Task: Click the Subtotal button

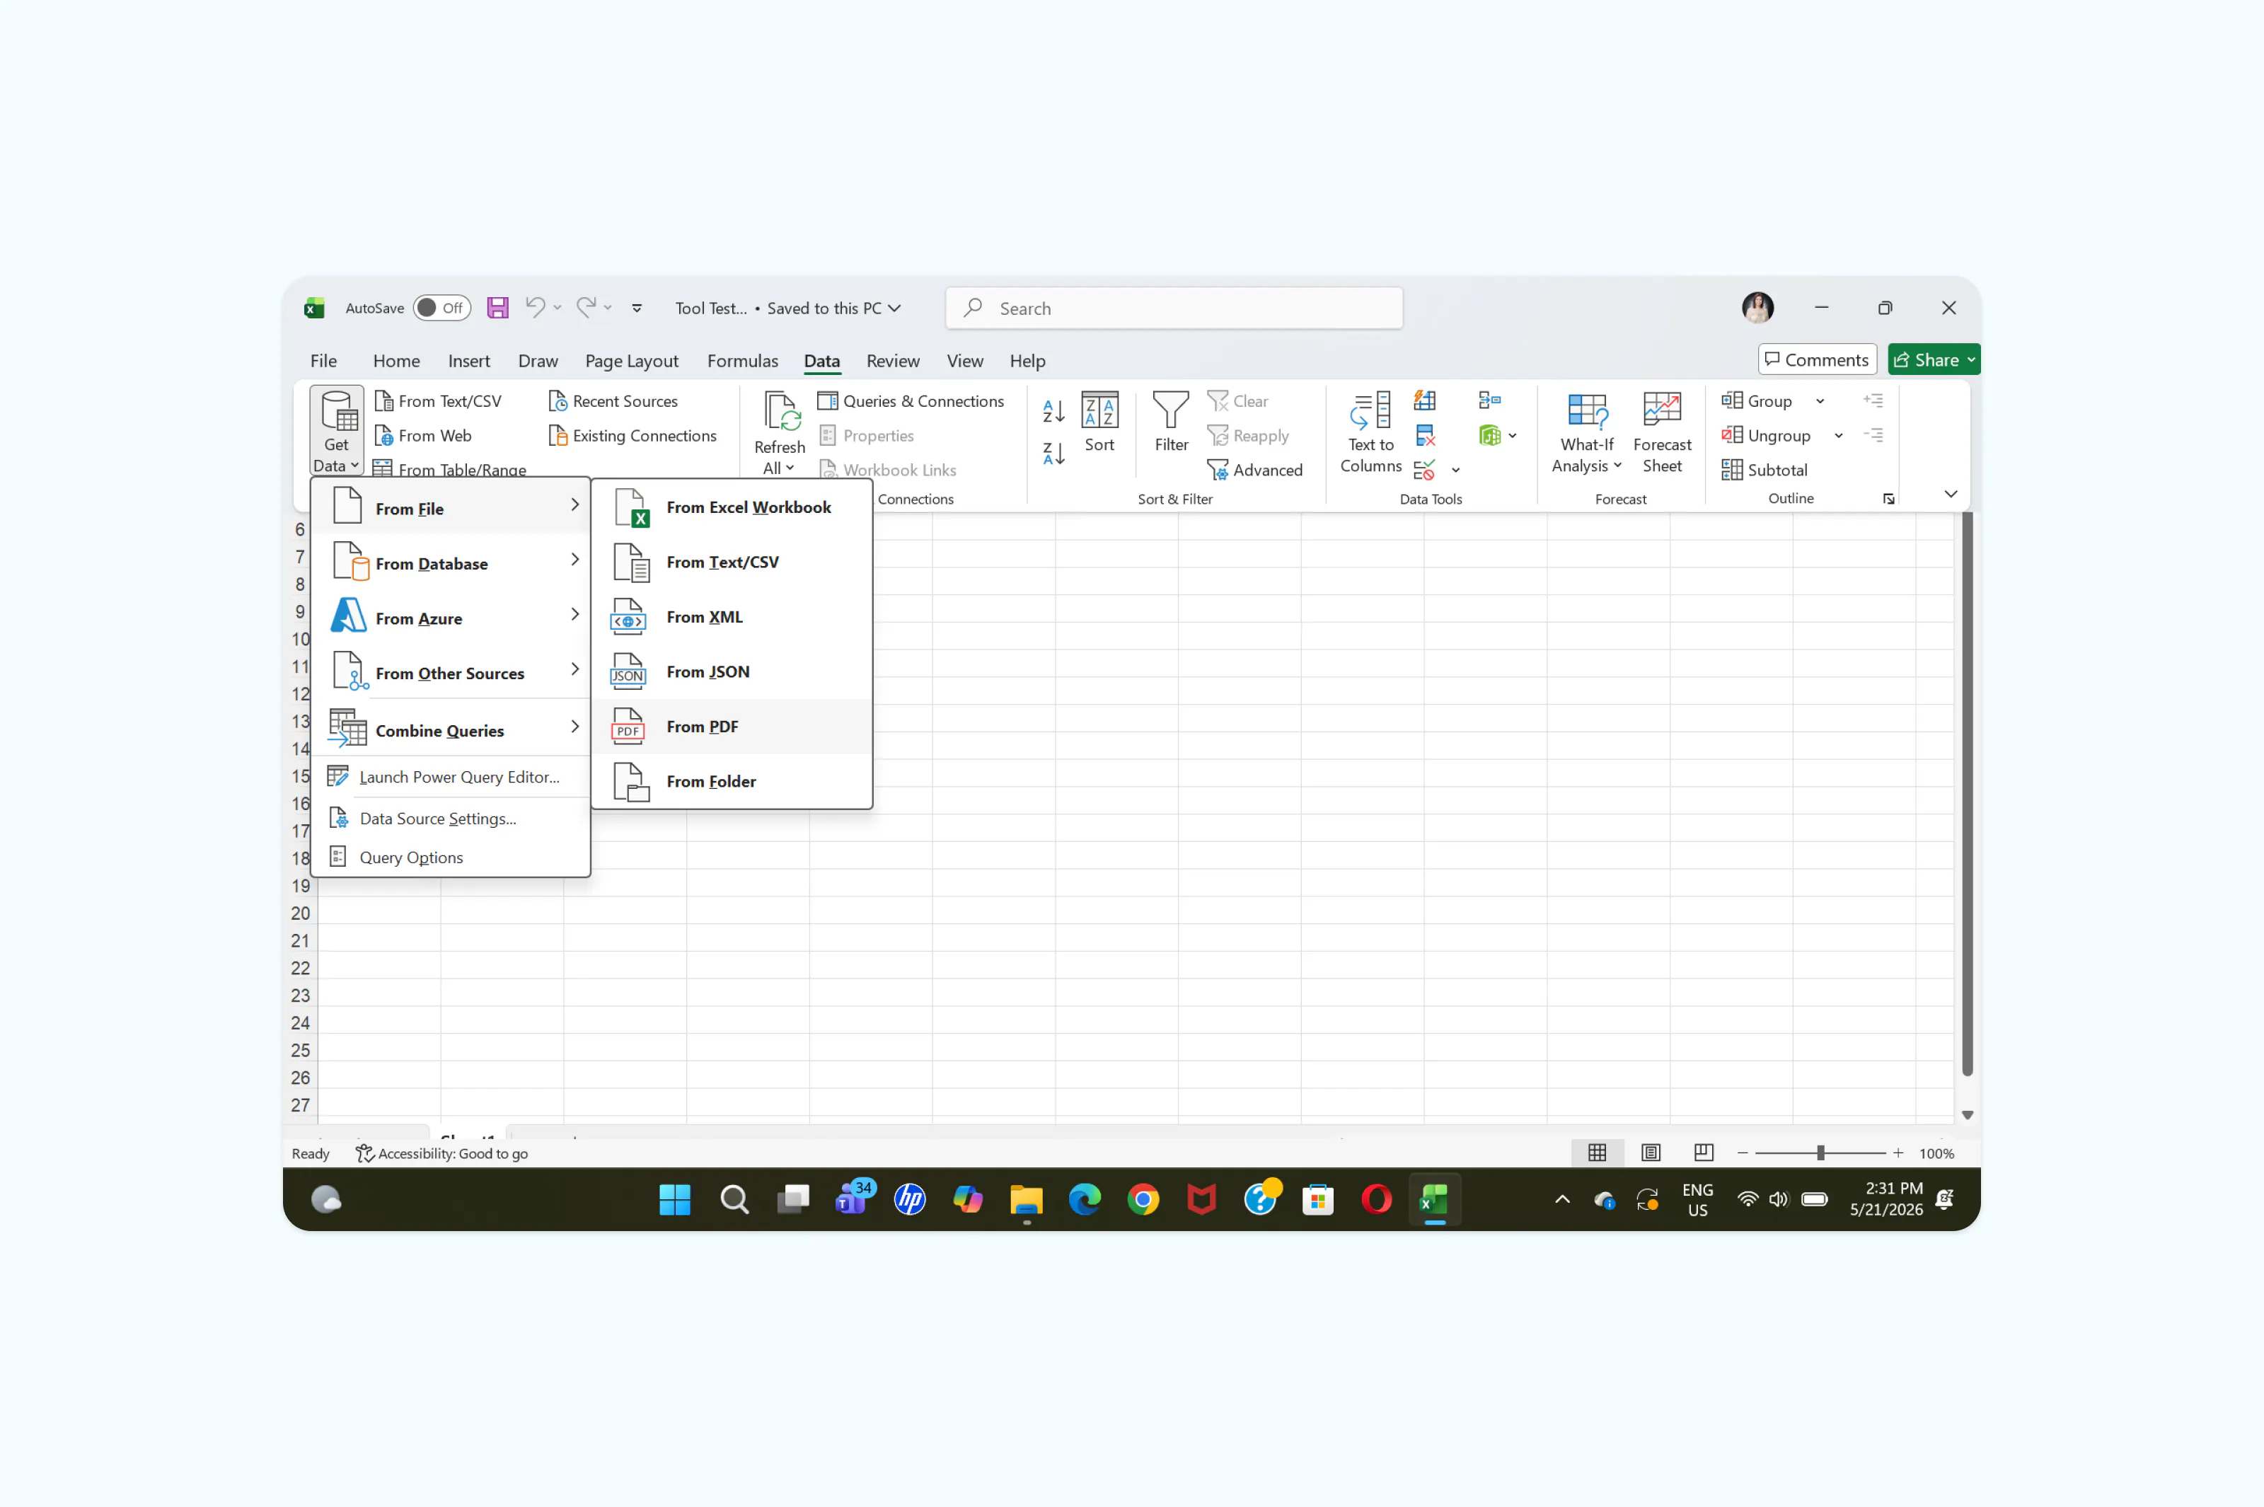Action: coord(1765,470)
